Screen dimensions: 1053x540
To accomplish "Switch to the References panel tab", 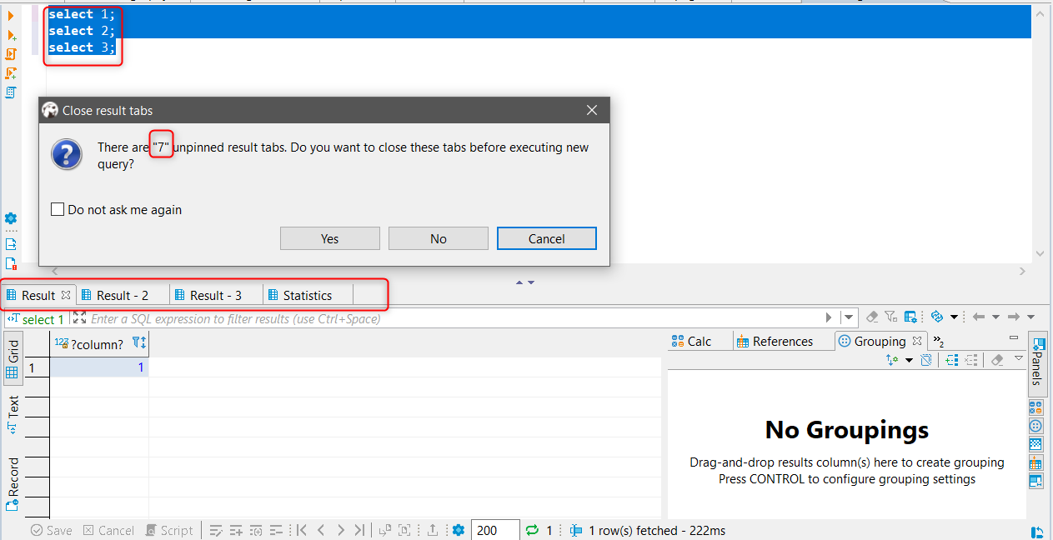I will click(x=783, y=341).
